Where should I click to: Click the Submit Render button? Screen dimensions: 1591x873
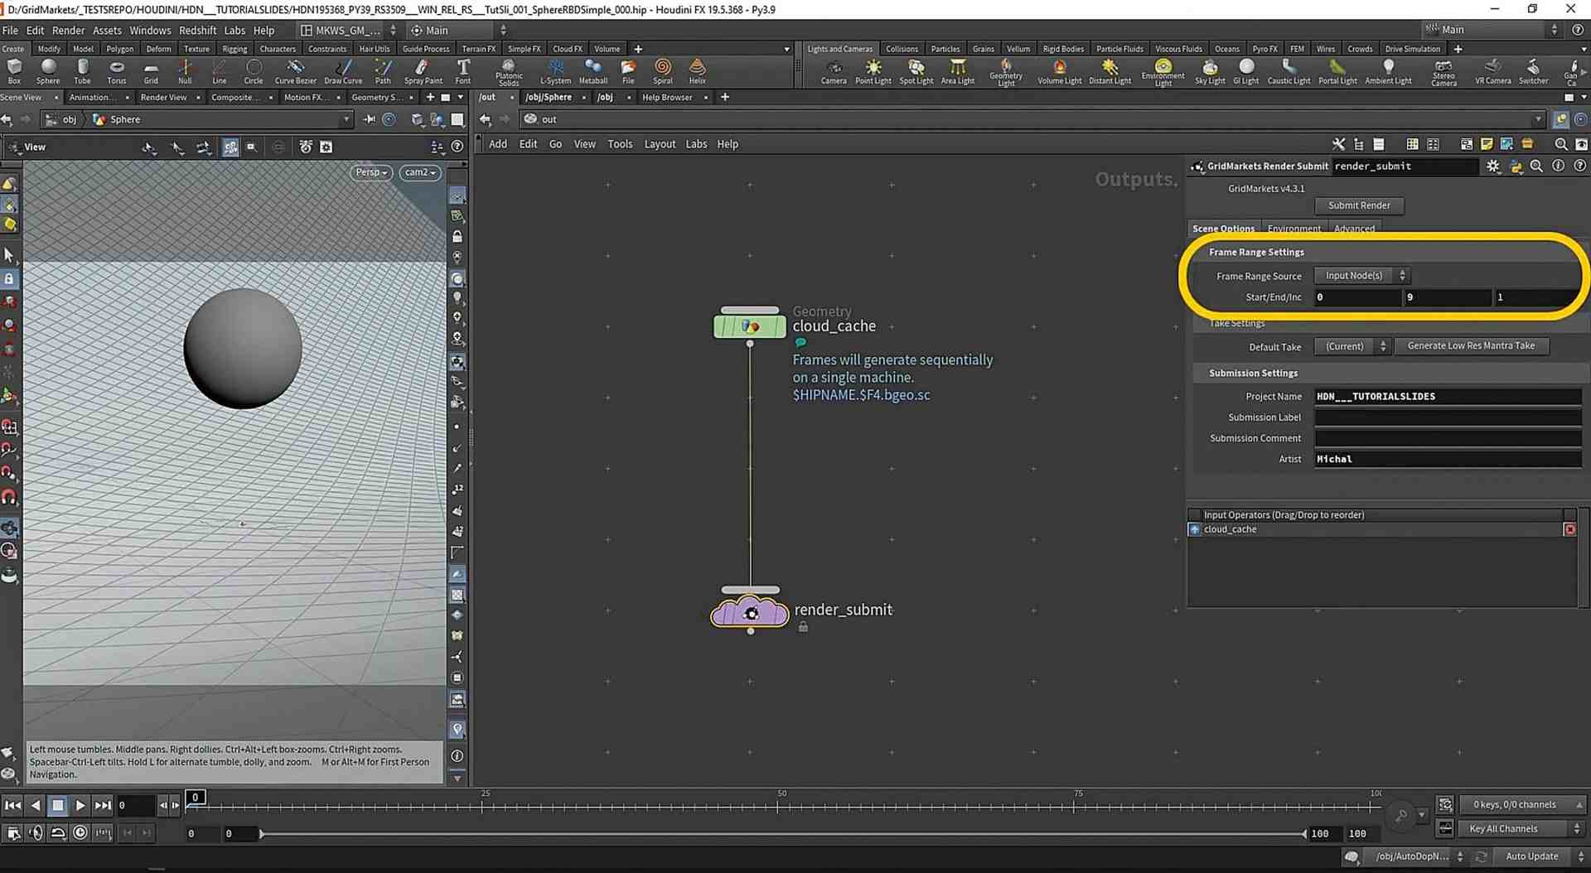point(1359,205)
